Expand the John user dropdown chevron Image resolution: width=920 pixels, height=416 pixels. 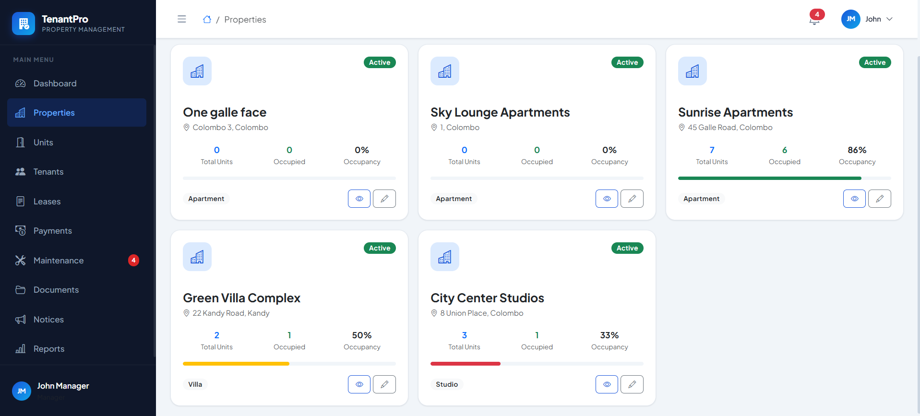coord(889,19)
